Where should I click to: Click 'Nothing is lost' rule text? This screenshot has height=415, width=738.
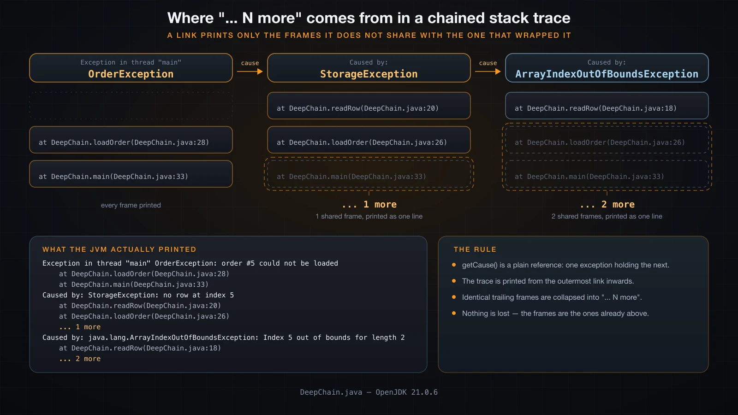[x=555, y=314]
